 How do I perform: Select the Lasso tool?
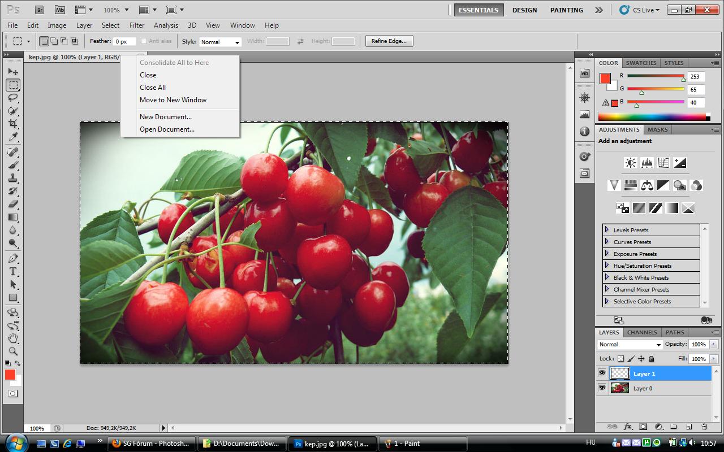13,98
